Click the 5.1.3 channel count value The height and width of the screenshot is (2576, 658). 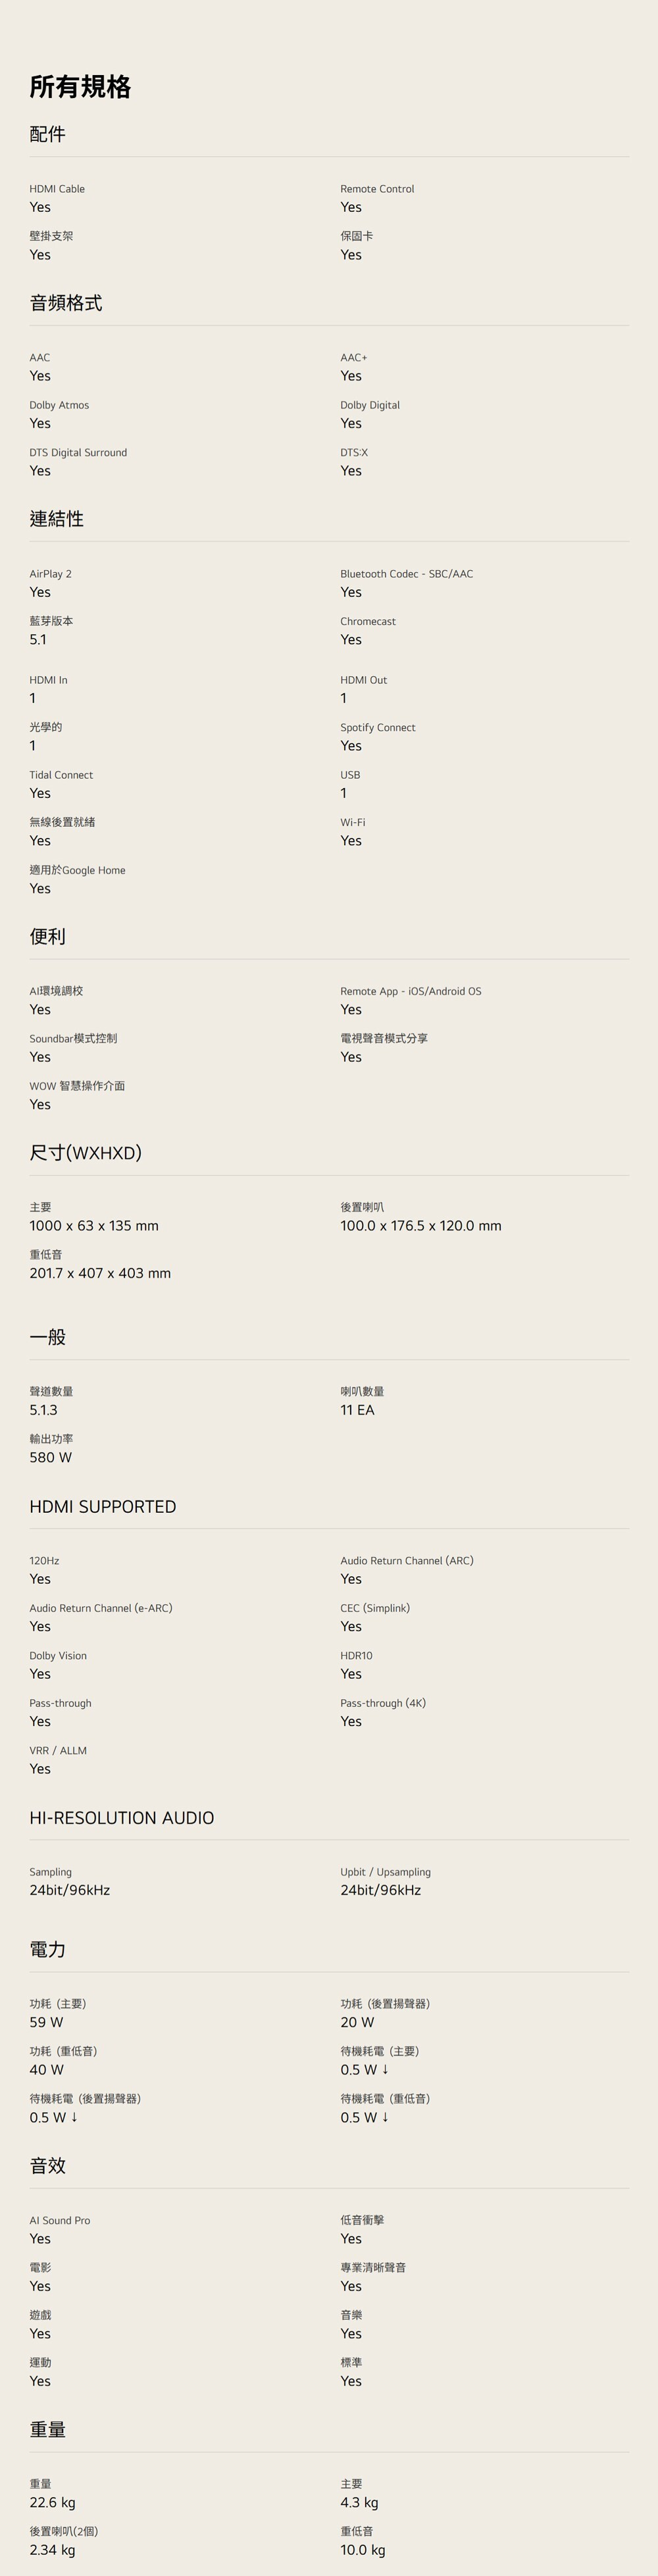(43, 1410)
